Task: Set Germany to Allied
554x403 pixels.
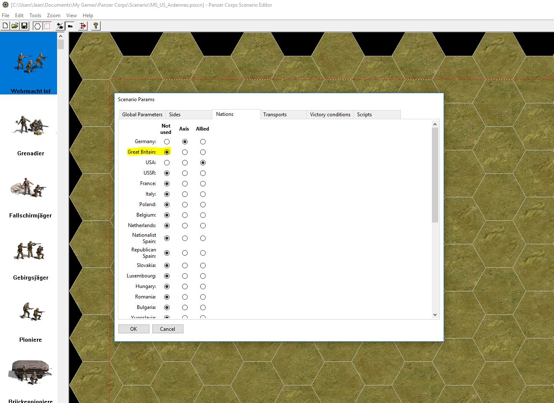Action: click(203, 142)
